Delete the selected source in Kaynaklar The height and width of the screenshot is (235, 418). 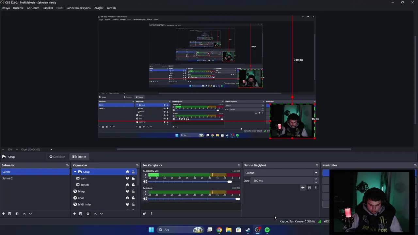(x=81, y=214)
